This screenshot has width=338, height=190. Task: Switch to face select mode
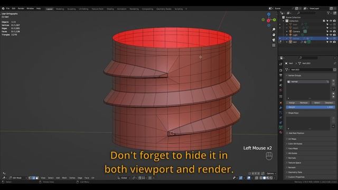pyautogui.click(x=37, y=178)
